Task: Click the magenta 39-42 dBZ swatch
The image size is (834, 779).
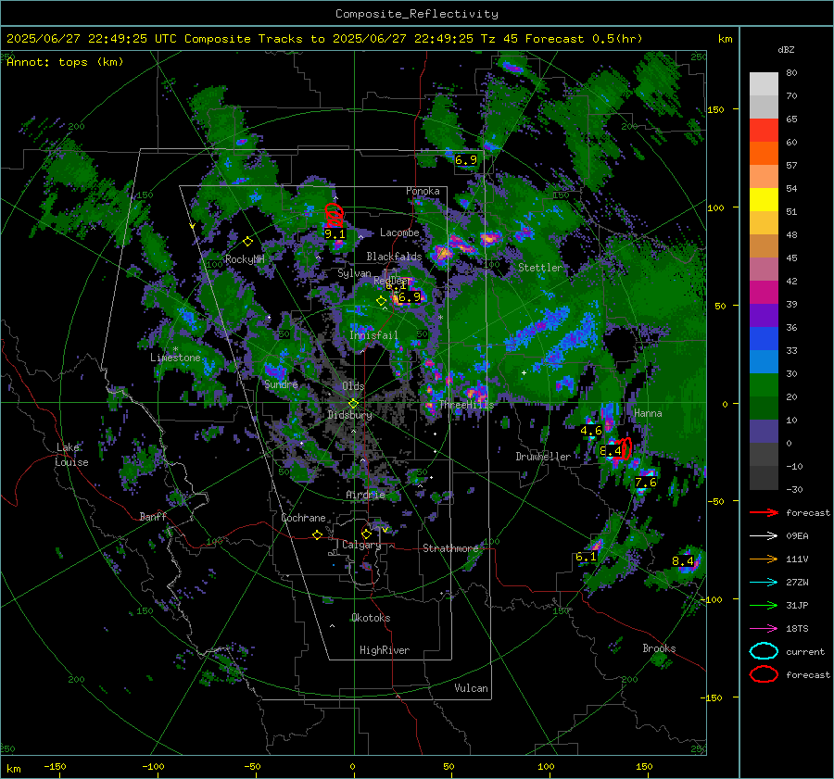Action: point(764,293)
